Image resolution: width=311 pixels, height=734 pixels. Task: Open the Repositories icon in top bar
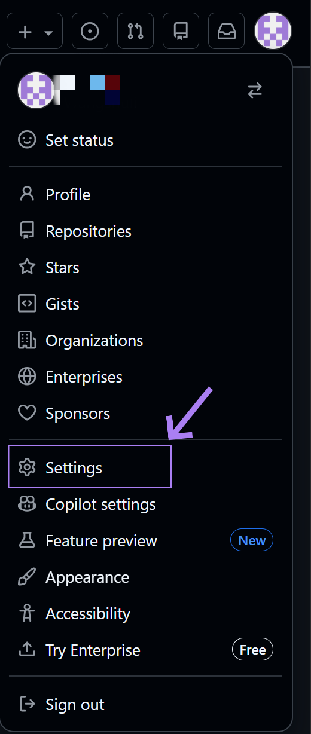point(181,31)
